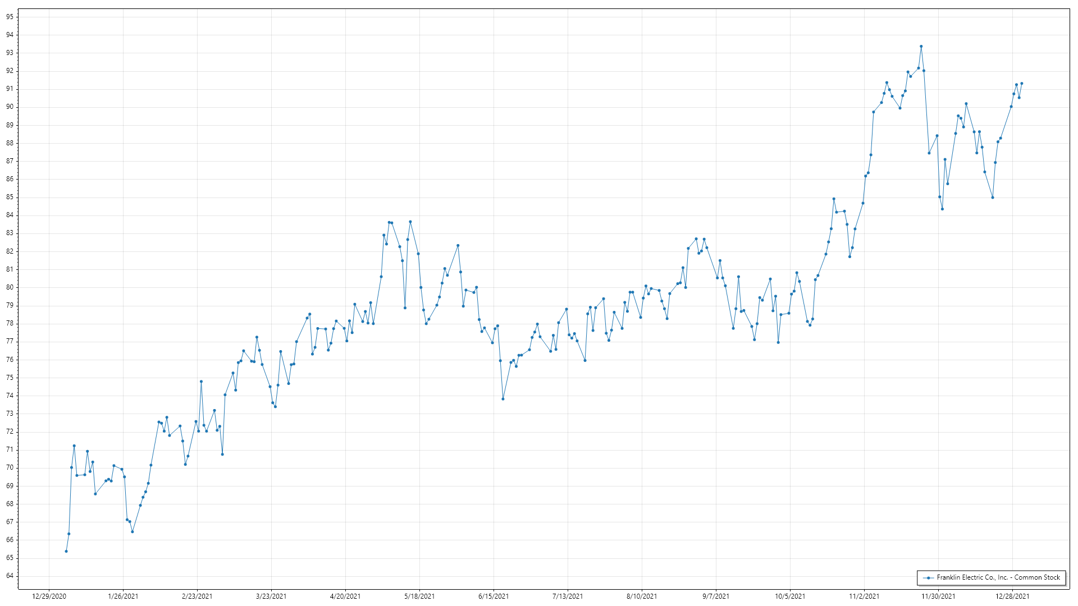
Task: Select the 11/2/2021 x-axis date label
Action: tap(864, 596)
